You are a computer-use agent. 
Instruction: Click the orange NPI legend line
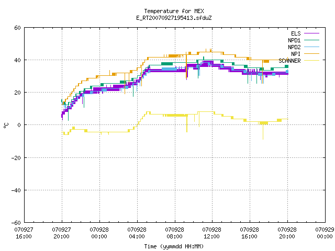311,54
